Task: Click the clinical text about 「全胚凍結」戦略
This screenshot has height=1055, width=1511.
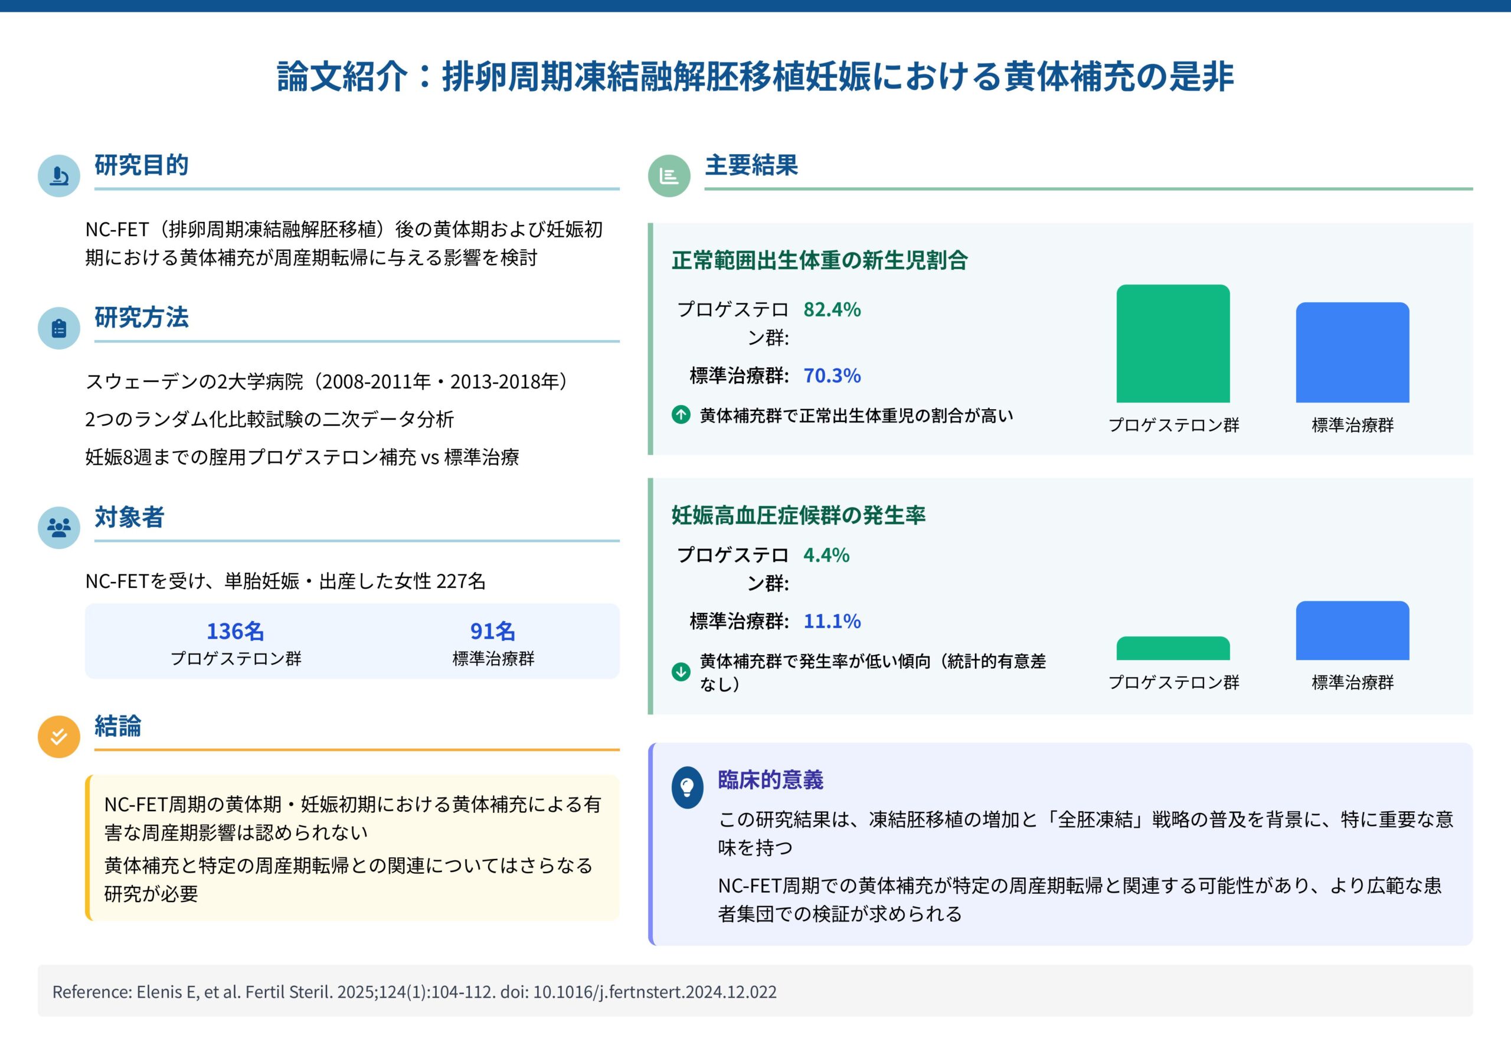Action: tap(1086, 833)
